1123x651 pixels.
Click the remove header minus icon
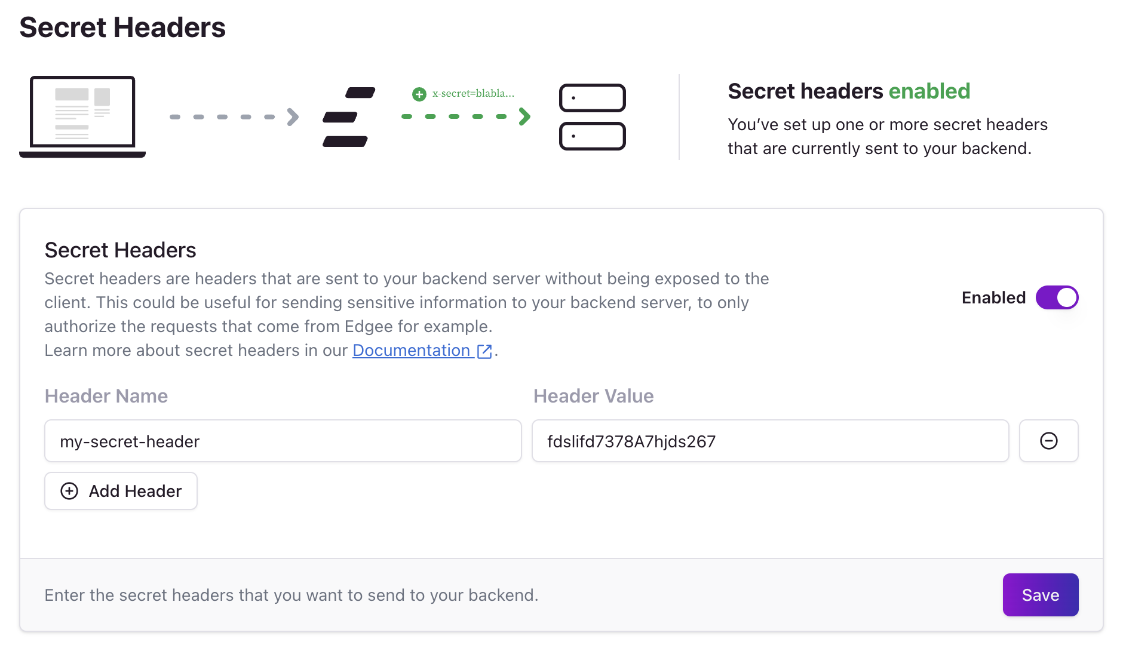point(1048,441)
